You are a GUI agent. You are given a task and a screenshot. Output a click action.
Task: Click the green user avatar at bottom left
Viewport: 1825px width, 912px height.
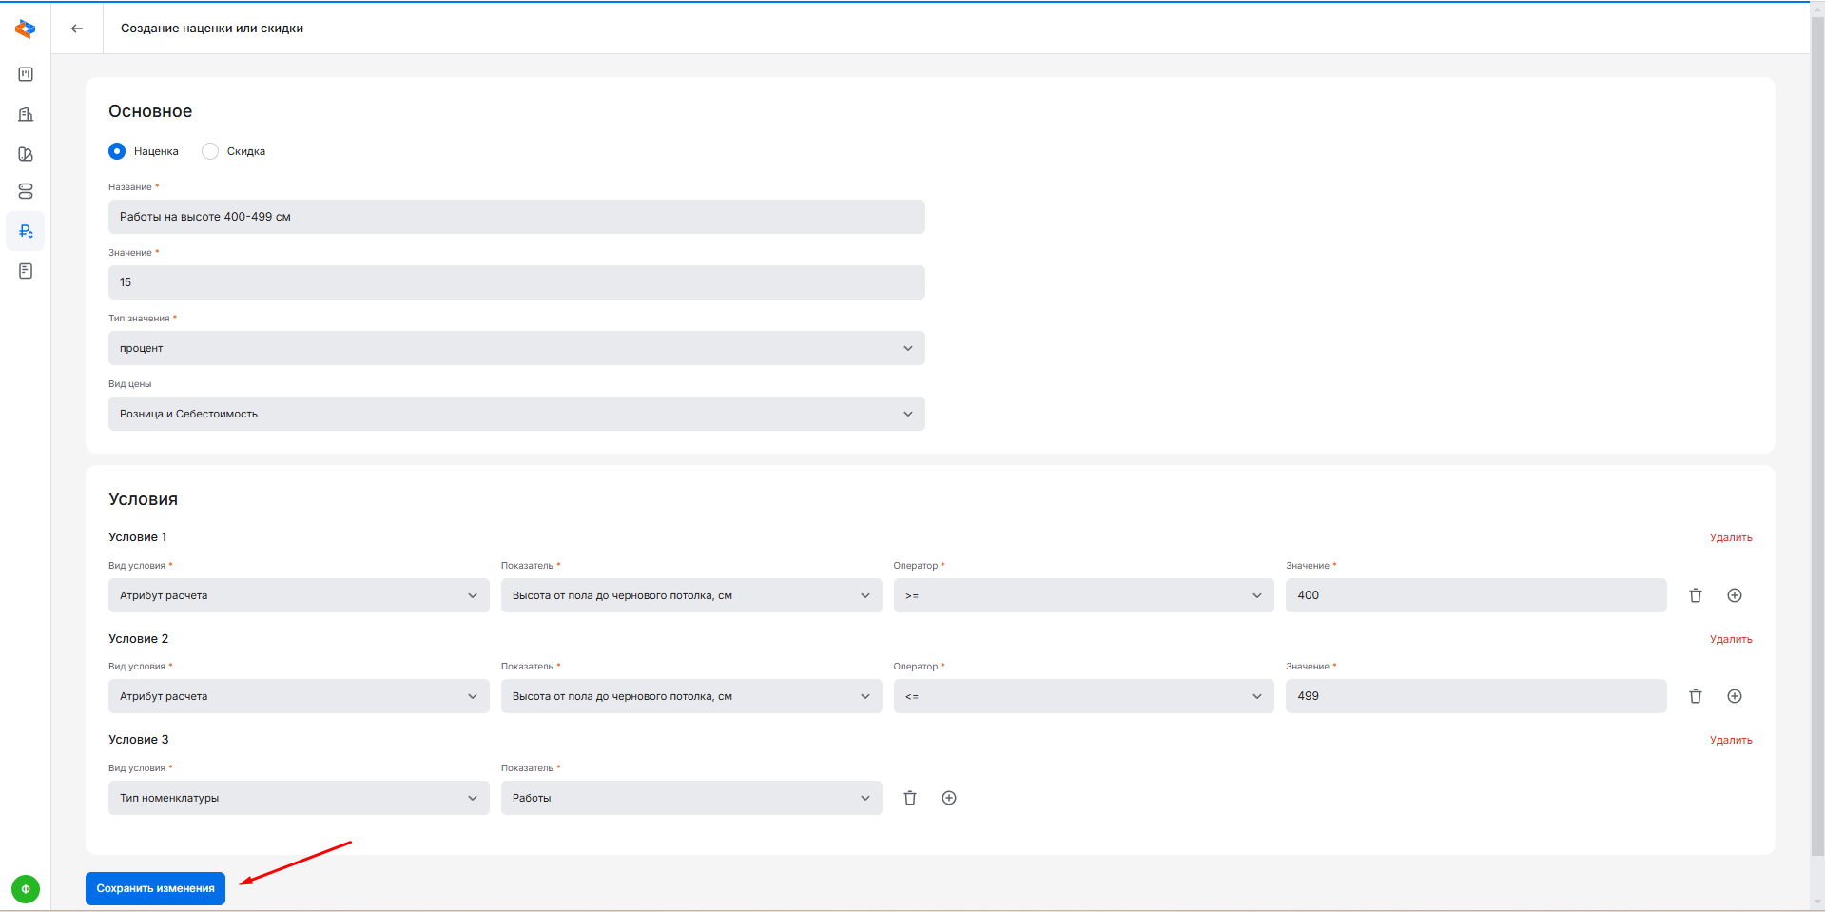[x=26, y=889]
